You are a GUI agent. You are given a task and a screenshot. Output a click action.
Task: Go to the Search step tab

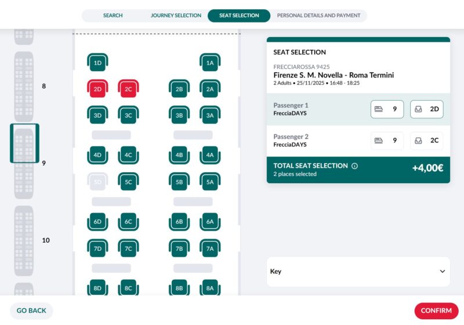[113, 16]
